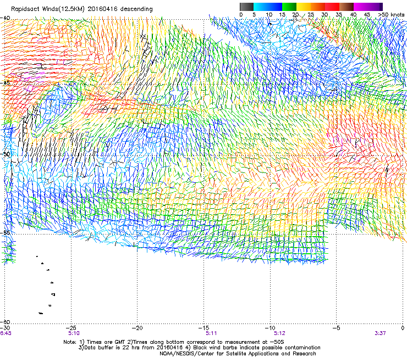Viewport: 407px width, 357px height.
Task: Click the -45 latitude axis label
Action: click(x=5, y=83)
